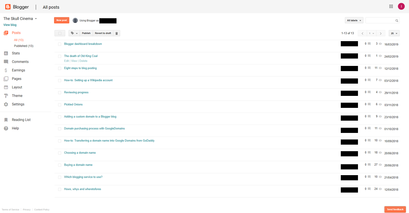
Task: Open the Comments section icon
Action: click(6, 62)
